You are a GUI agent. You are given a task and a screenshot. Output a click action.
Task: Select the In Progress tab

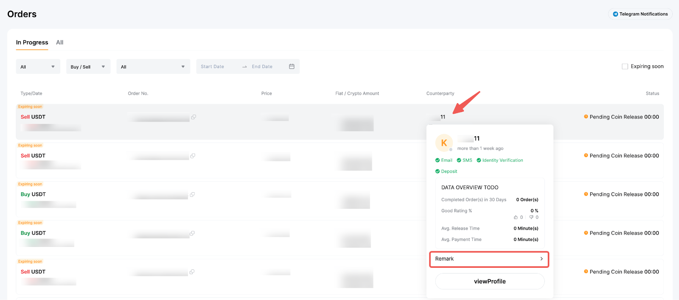click(x=32, y=42)
